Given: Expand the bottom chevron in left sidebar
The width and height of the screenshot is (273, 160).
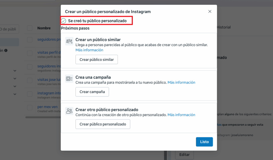Looking at the screenshot, I should [x=15, y=94].
